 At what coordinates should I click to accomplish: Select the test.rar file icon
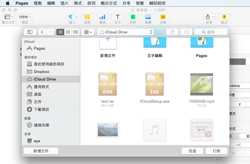(x=107, y=84)
